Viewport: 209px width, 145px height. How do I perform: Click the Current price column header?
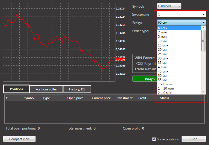point(101,98)
